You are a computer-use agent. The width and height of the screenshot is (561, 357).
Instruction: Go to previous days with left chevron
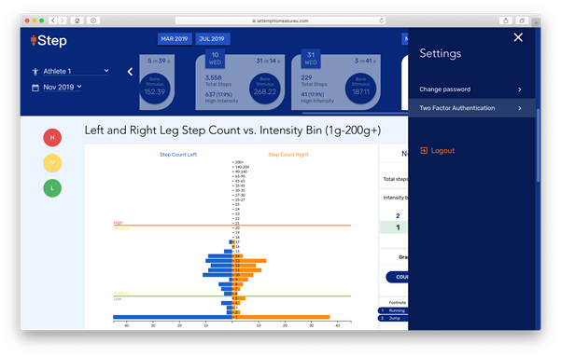click(131, 72)
